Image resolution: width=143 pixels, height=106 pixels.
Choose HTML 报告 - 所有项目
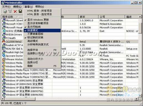point(42,11)
